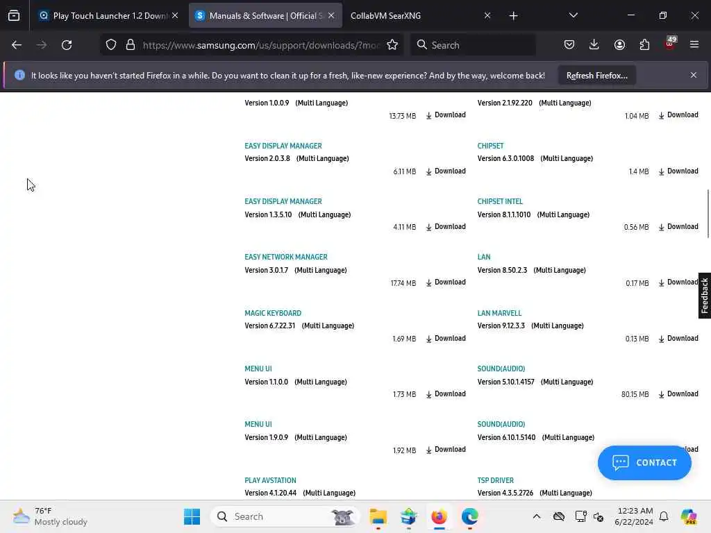Screen dimensions: 711x533
Task: Open weather widget showing 76°F
Action: (50, 516)
